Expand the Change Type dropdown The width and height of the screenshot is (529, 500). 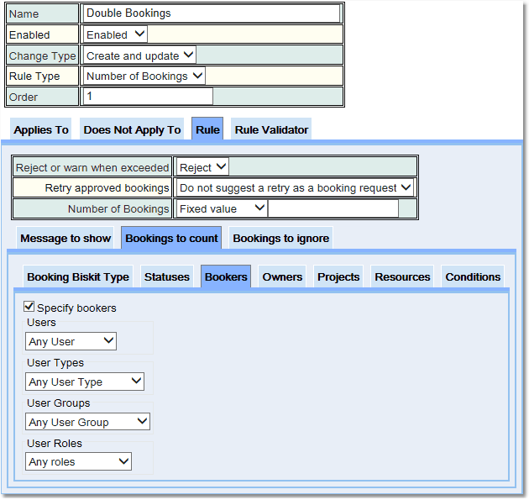point(140,55)
